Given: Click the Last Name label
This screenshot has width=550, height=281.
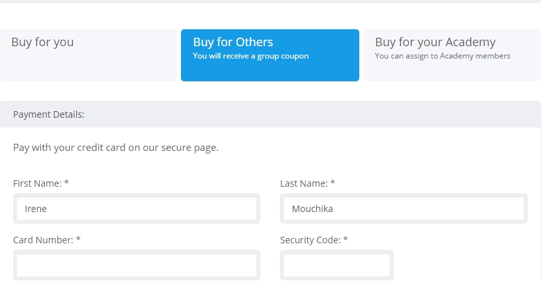Looking at the screenshot, I should pyautogui.click(x=304, y=183).
